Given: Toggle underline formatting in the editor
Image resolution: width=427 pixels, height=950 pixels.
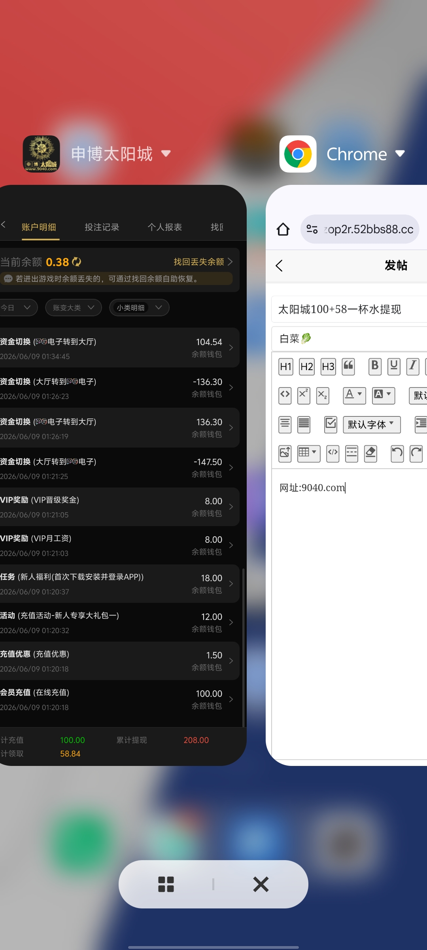Looking at the screenshot, I should [x=394, y=367].
